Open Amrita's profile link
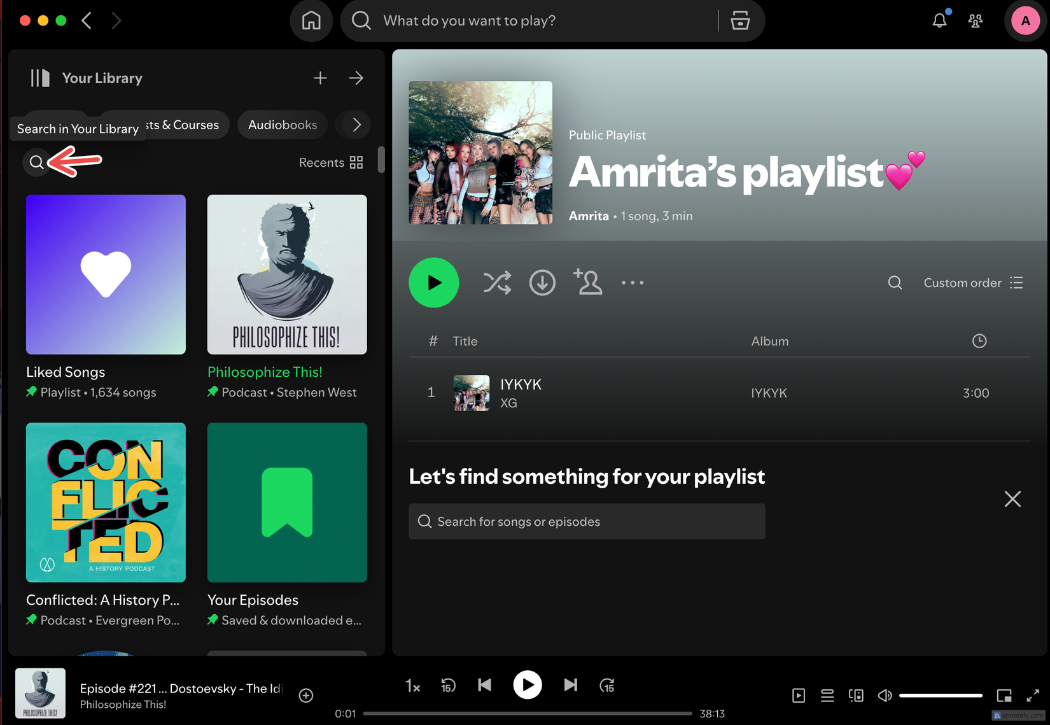The image size is (1050, 725). (588, 216)
